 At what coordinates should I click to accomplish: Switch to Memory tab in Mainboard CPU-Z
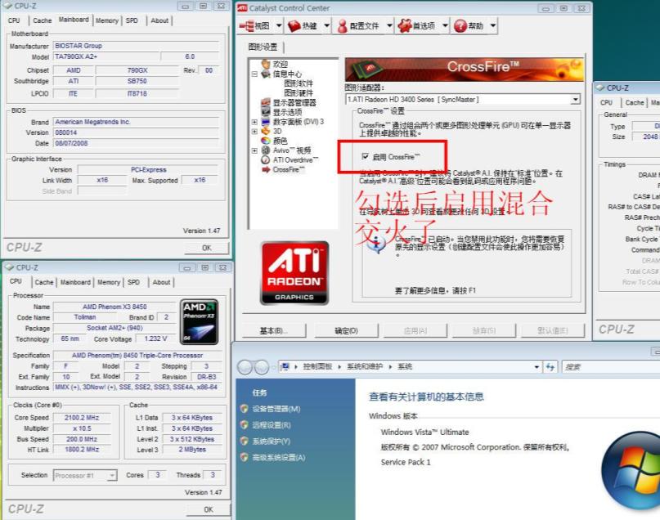click(x=107, y=20)
